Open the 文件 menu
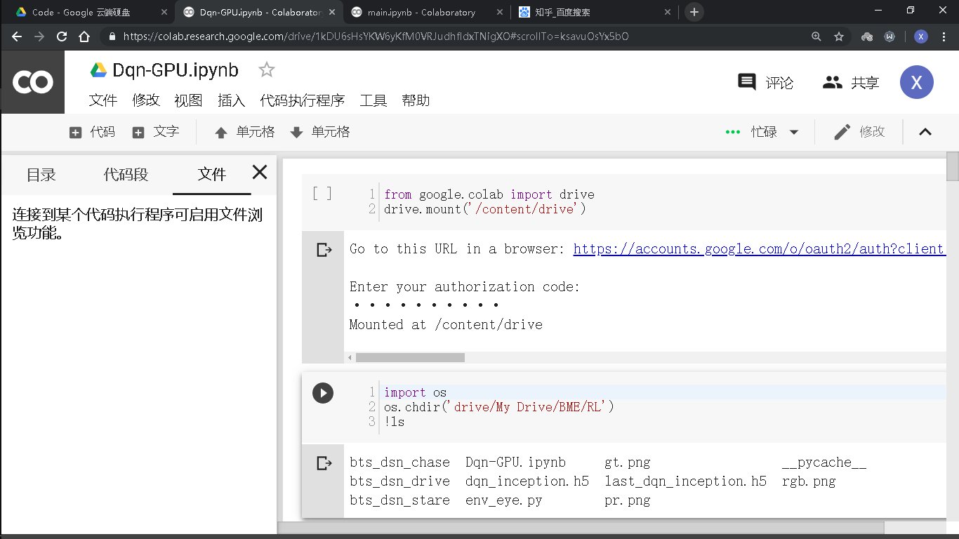The height and width of the screenshot is (539, 959). pyautogui.click(x=103, y=100)
